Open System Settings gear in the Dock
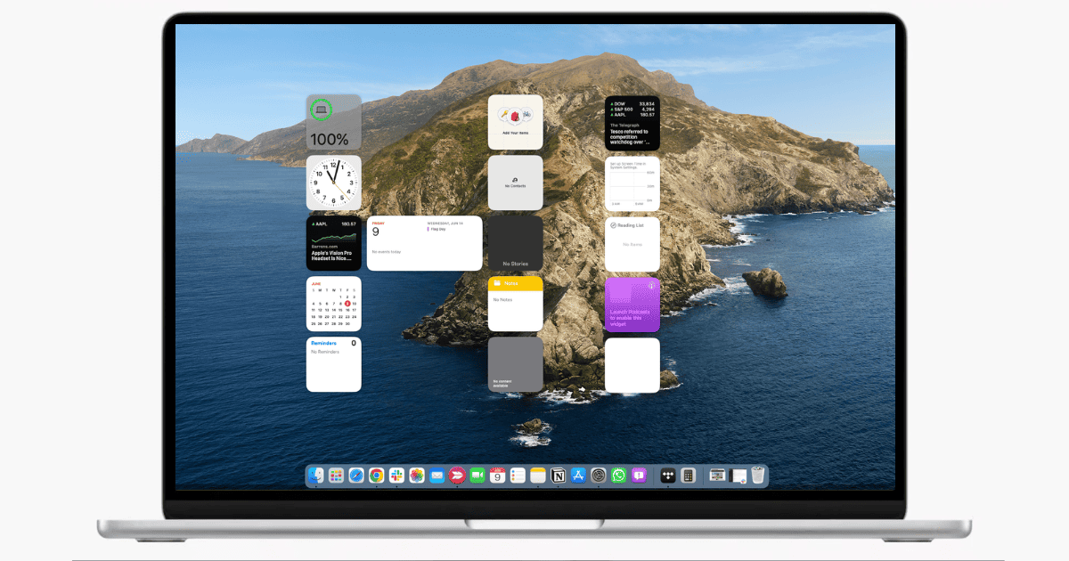Screen dimensions: 1069x561 click(x=599, y=476)
